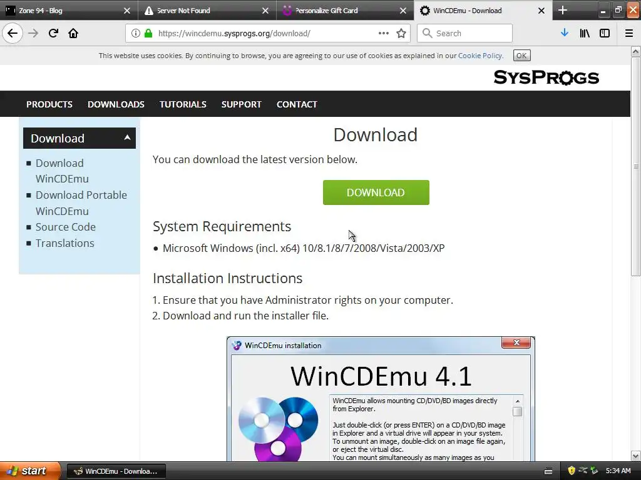Dismiss cookie notice with OK

(x=521, y=56)
